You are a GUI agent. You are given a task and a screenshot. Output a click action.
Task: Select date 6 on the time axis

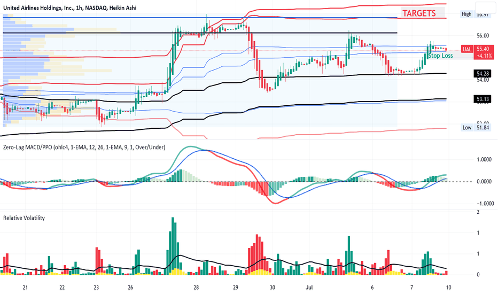[372, 288]
